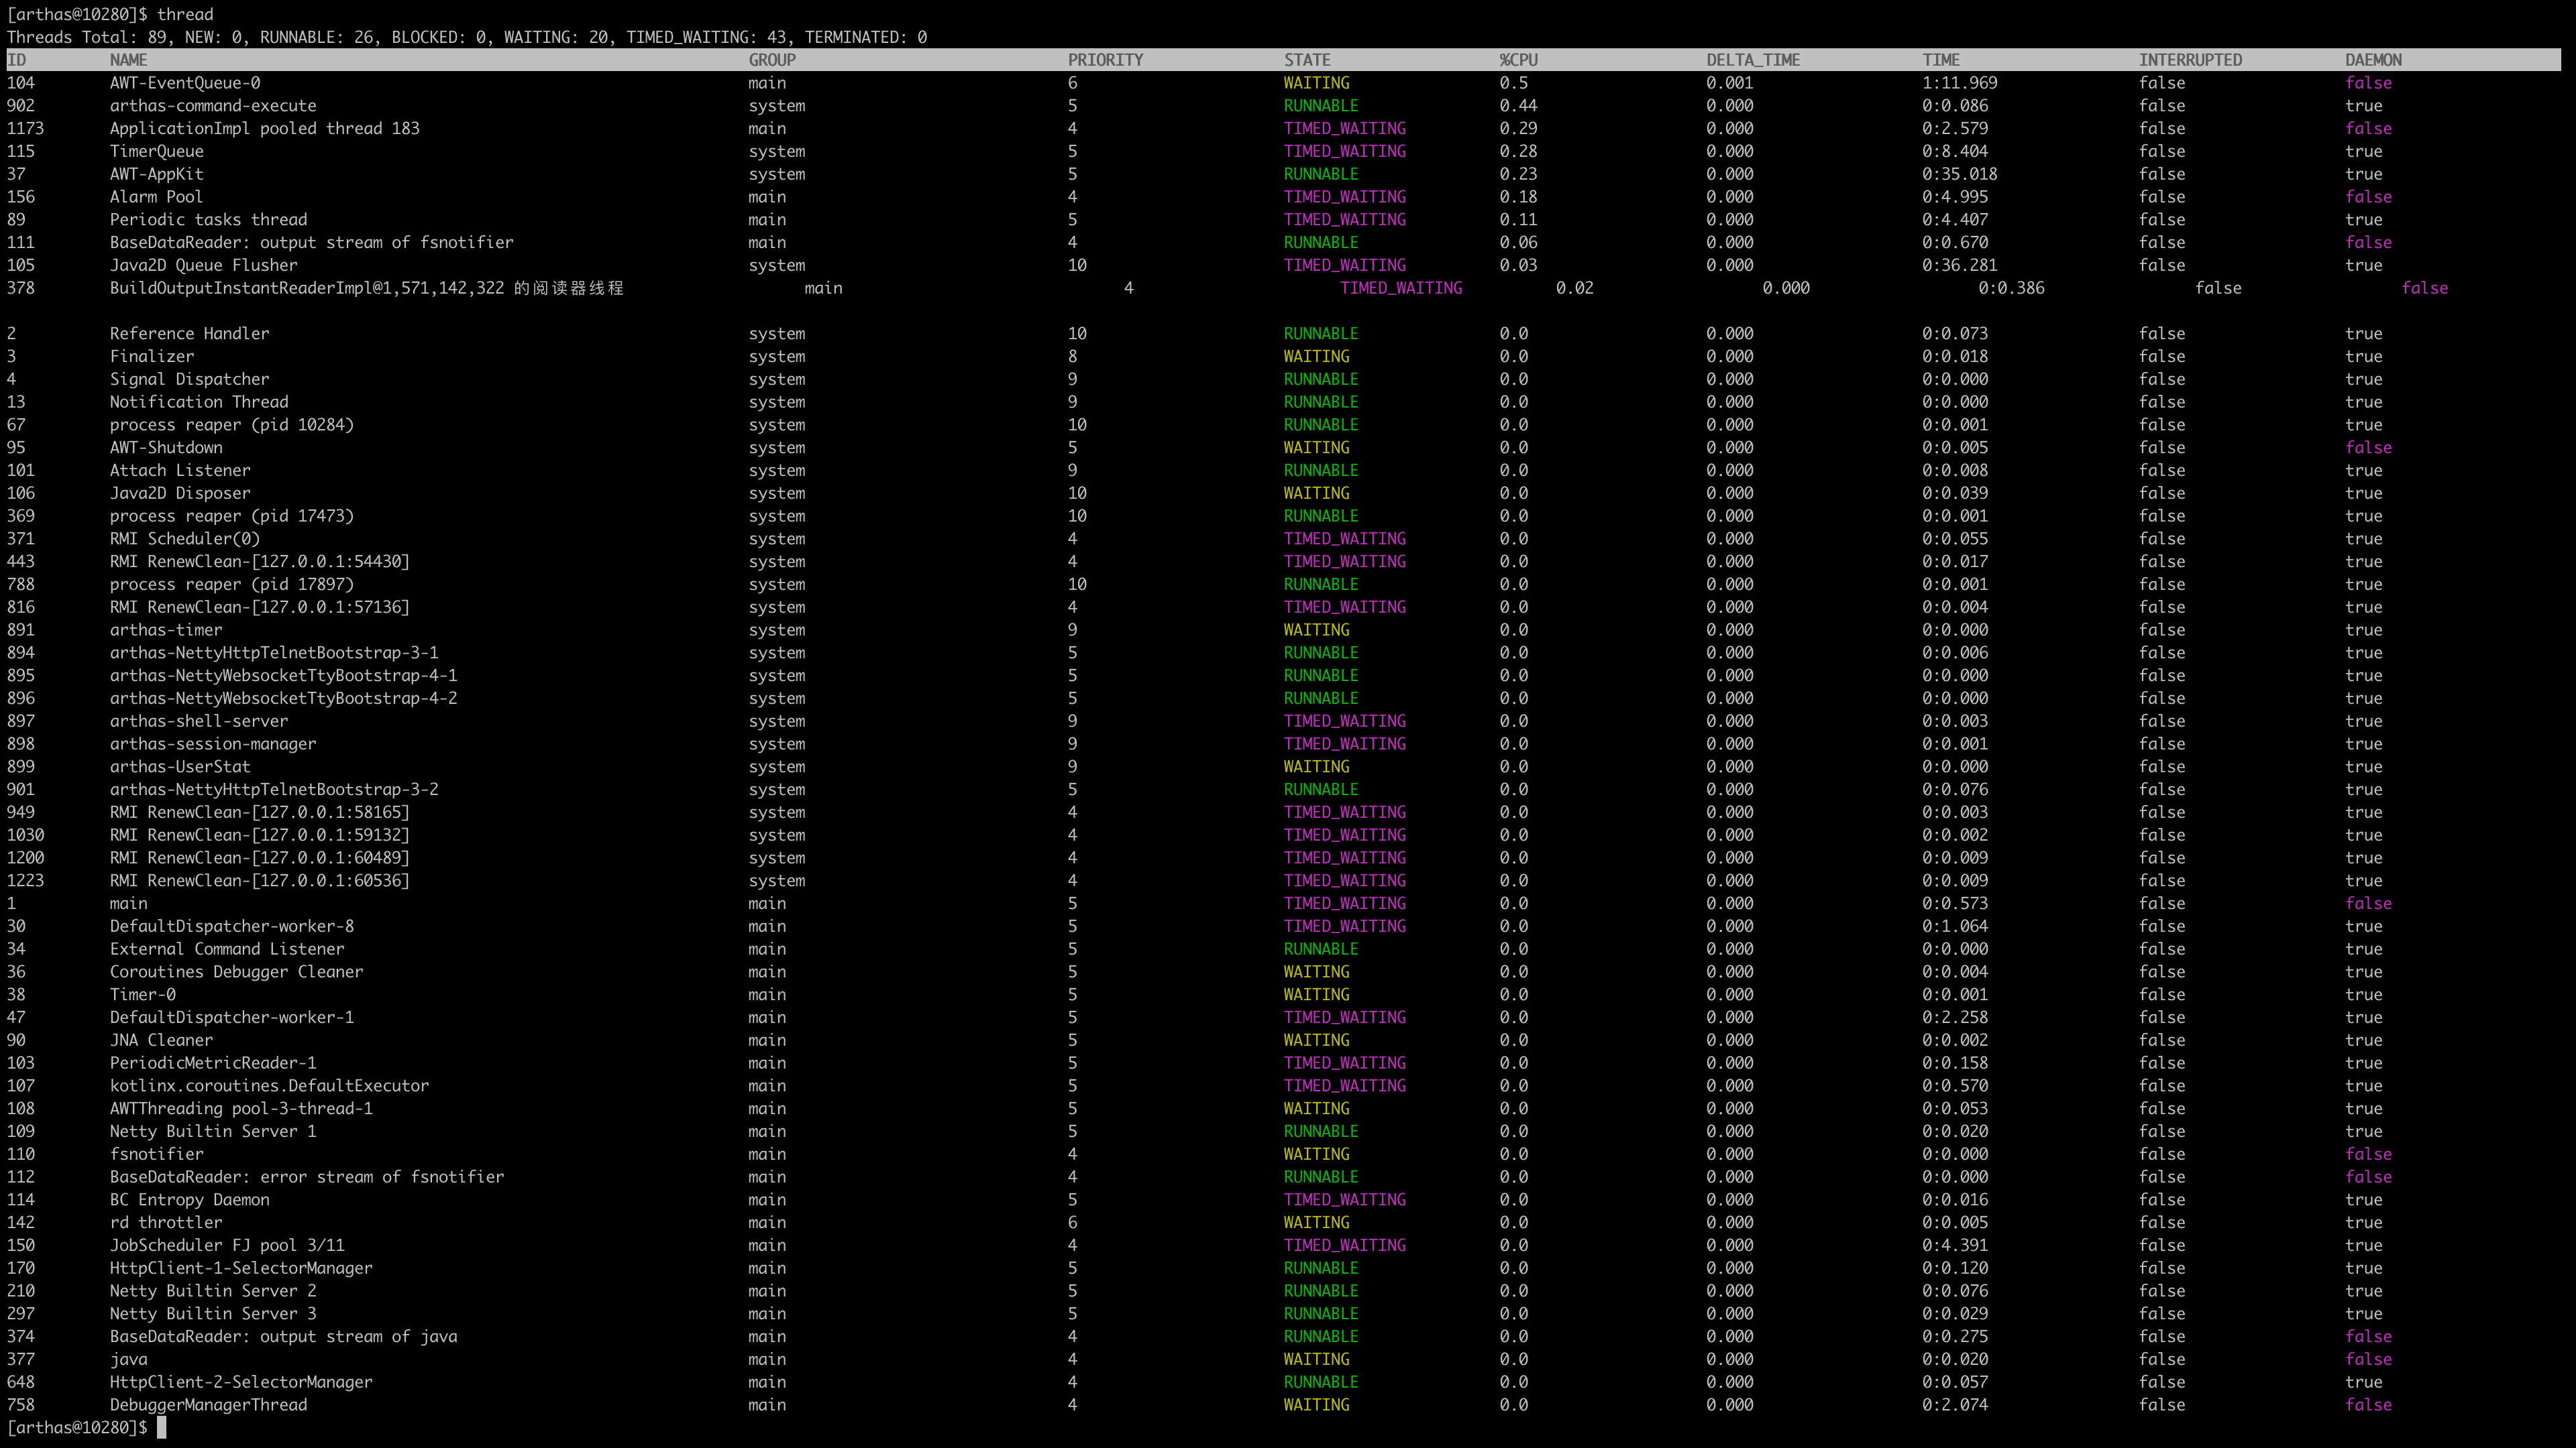
Task: Click the bottom arthas command prompt
Action: pos(77,1428)
